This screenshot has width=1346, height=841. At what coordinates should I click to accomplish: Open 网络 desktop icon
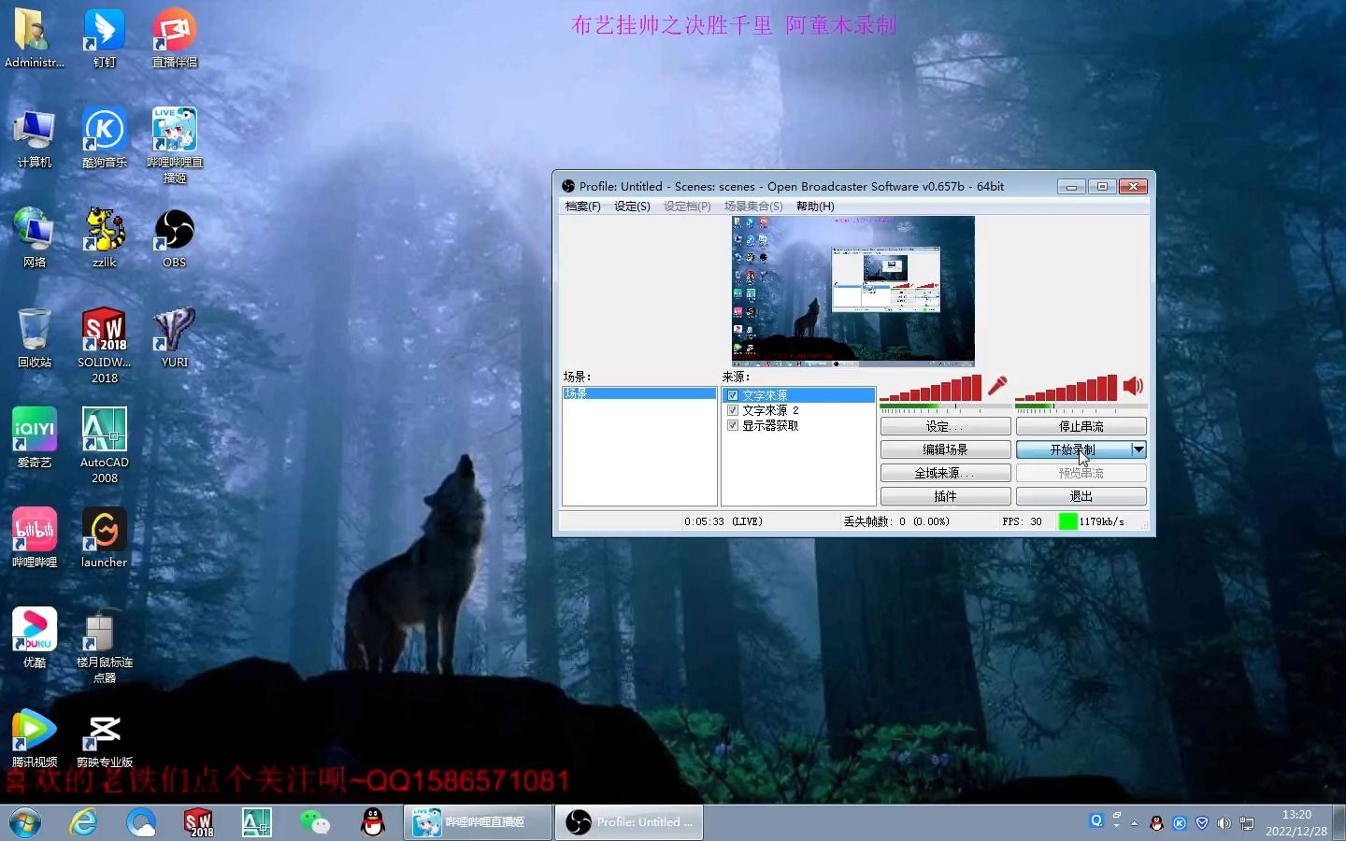pos(35,239)
